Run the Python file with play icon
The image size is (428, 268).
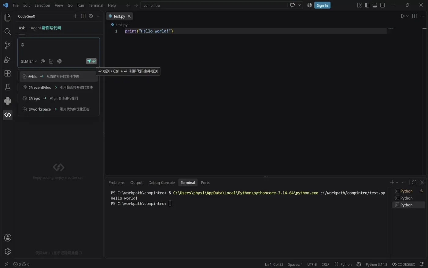tap(403, 16)
